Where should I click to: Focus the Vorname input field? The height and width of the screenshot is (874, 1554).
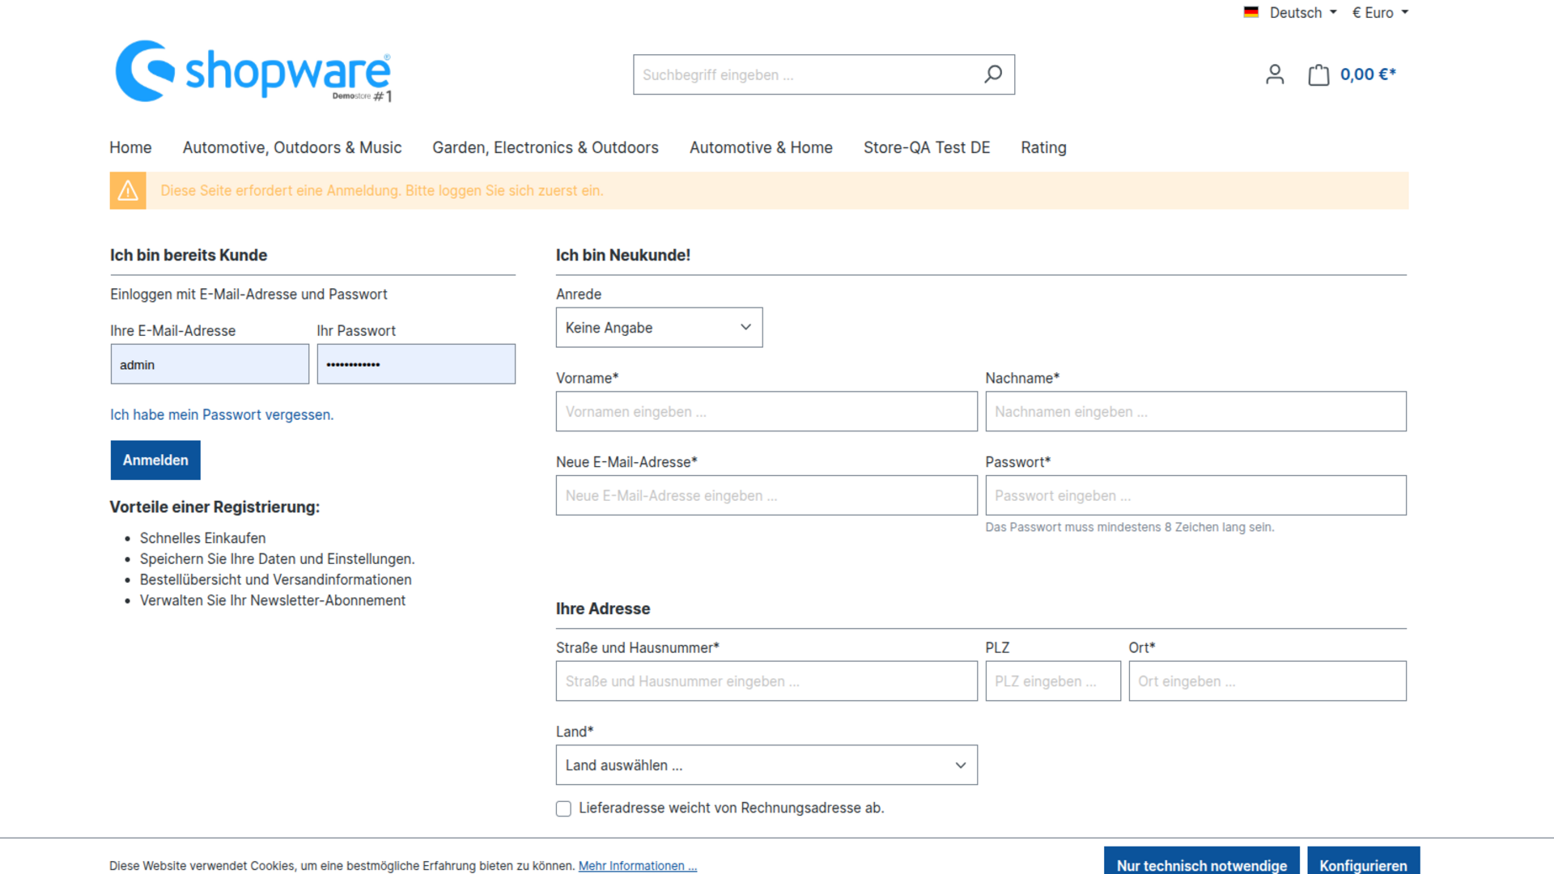point(766,412)
